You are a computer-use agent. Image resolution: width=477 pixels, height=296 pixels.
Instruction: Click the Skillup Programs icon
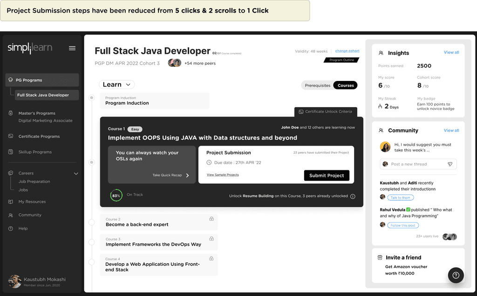pos(11,152)
